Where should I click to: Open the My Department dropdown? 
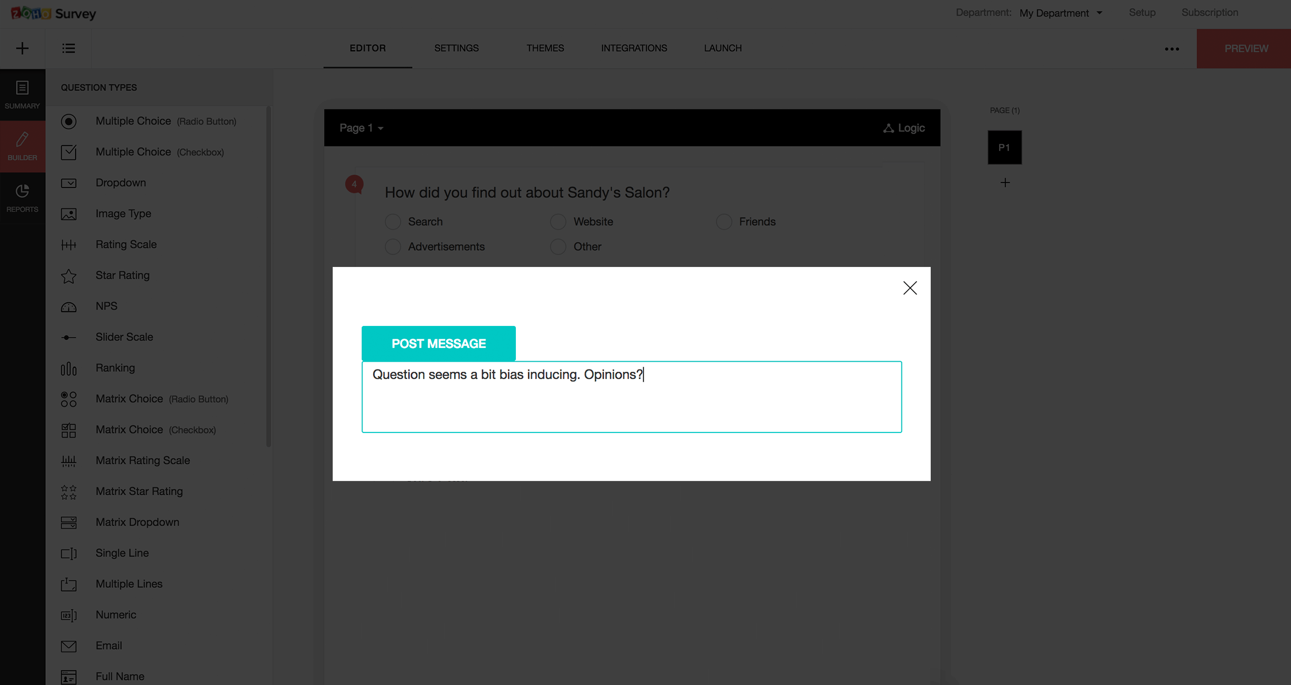(x=1060, y=13)
